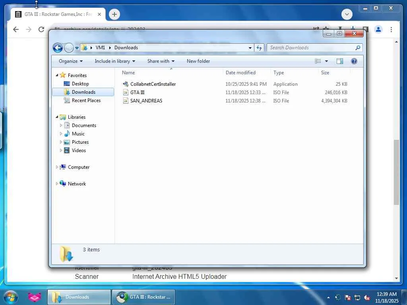Select VM1 in the address breadcrumb
Viewport: 407px width, 305px height.
click(x=100, y=48)
